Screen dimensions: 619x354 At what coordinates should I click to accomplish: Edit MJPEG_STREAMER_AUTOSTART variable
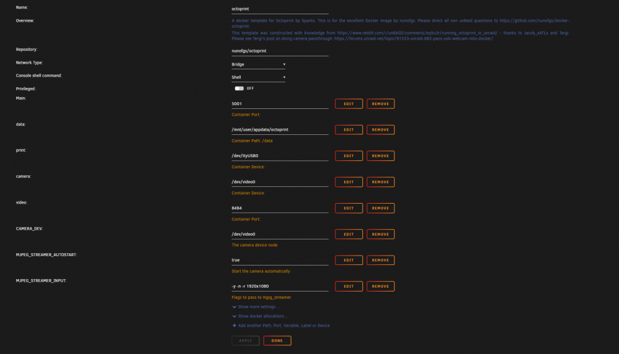tap(348, 260)
